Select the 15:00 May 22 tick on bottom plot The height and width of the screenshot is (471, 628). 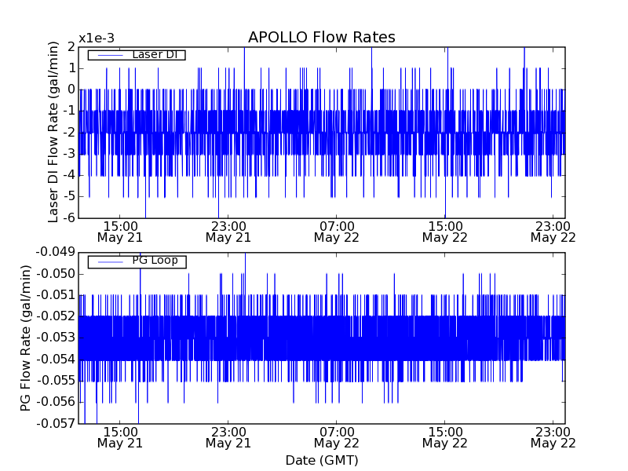pyautogui.click(x=444, y=436)
